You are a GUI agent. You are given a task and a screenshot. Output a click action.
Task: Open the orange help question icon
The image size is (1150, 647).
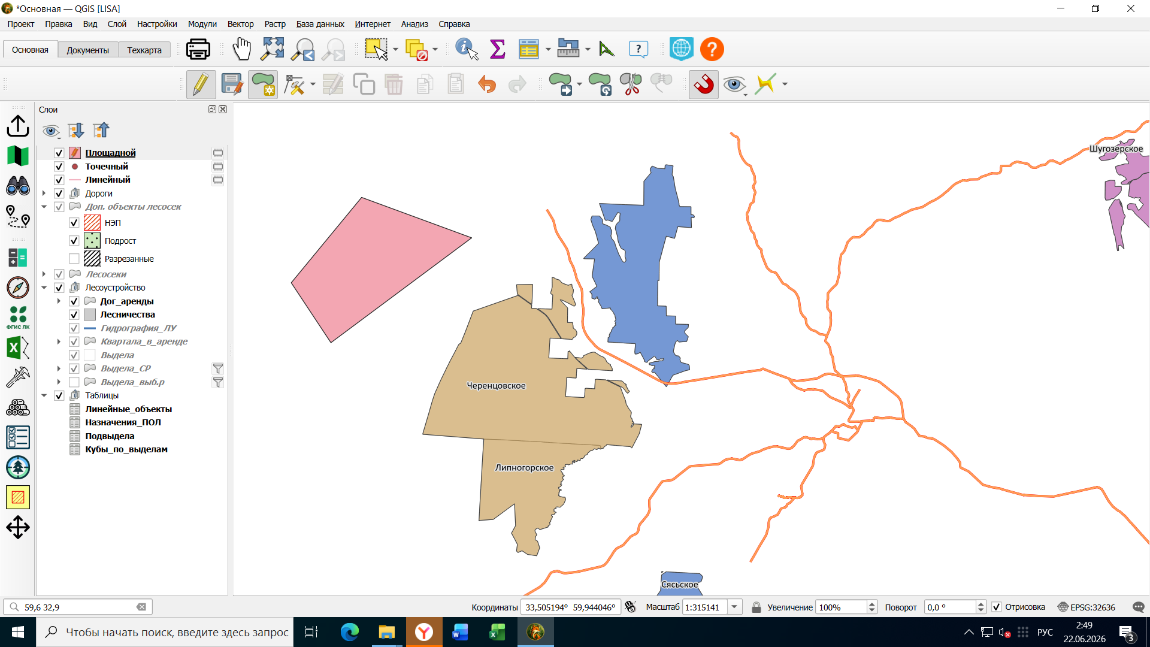point(712,49)
